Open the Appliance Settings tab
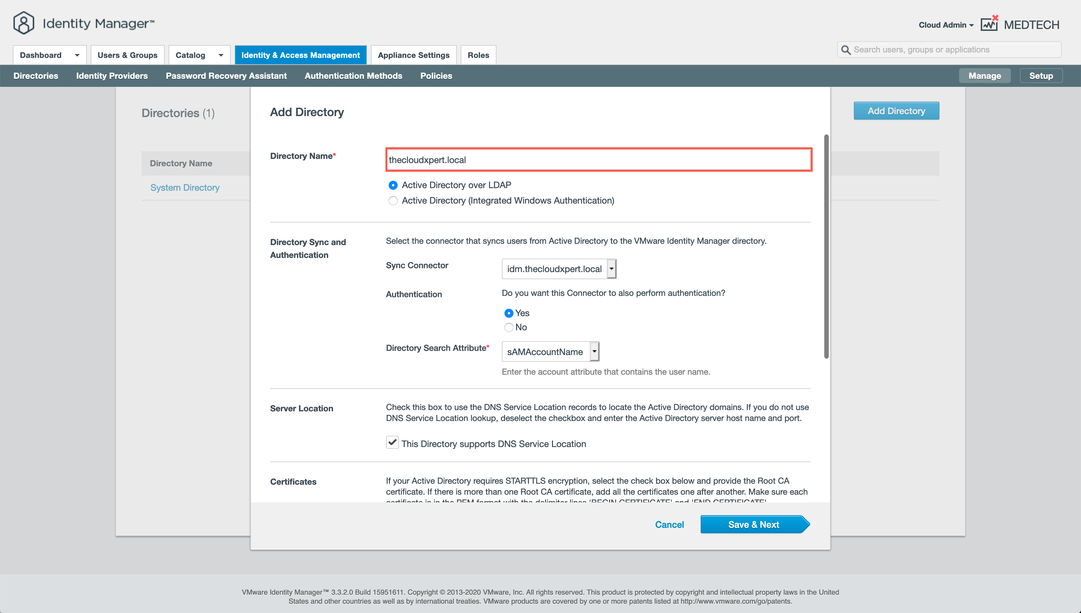 [x=413, y=55]
